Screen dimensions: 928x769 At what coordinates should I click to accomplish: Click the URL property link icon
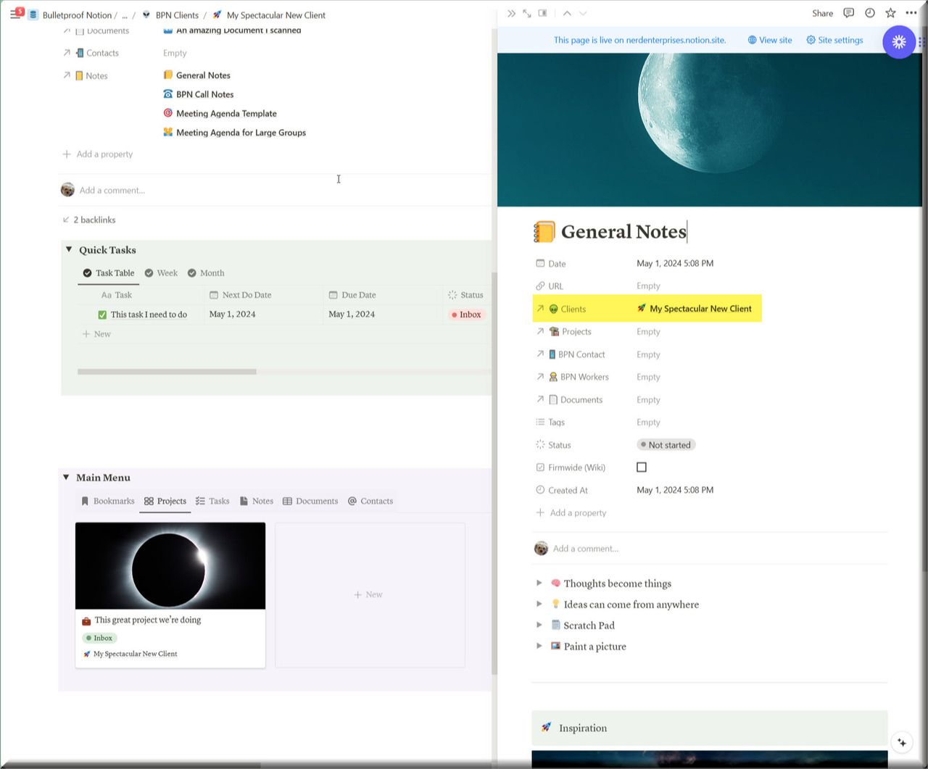click(x=540, y=286)
